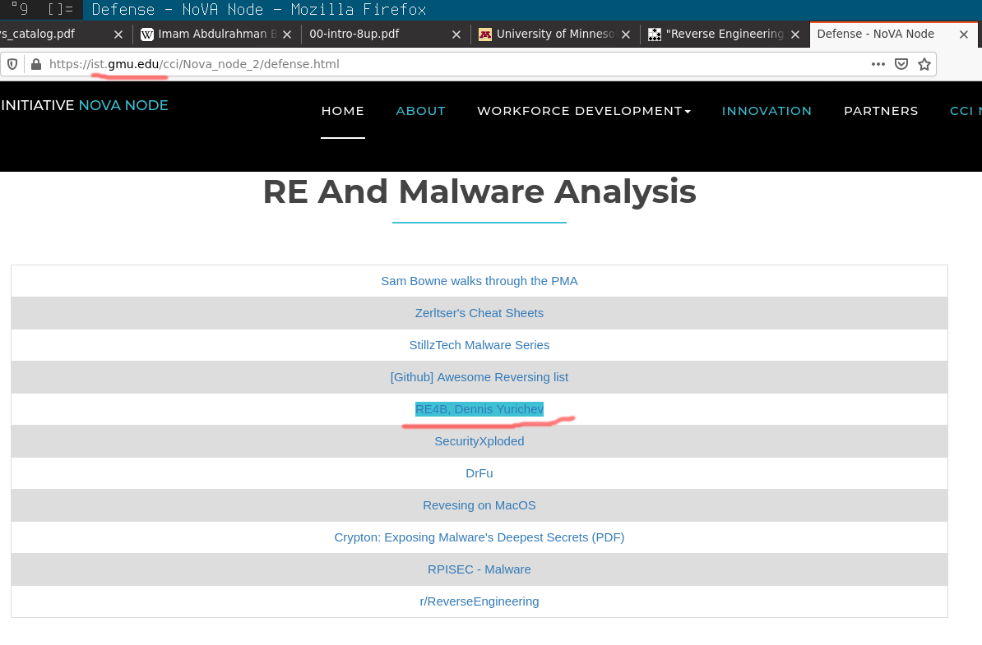Open StillzTech Malware Series link
The image size is (982, 645).
[479, 345]
